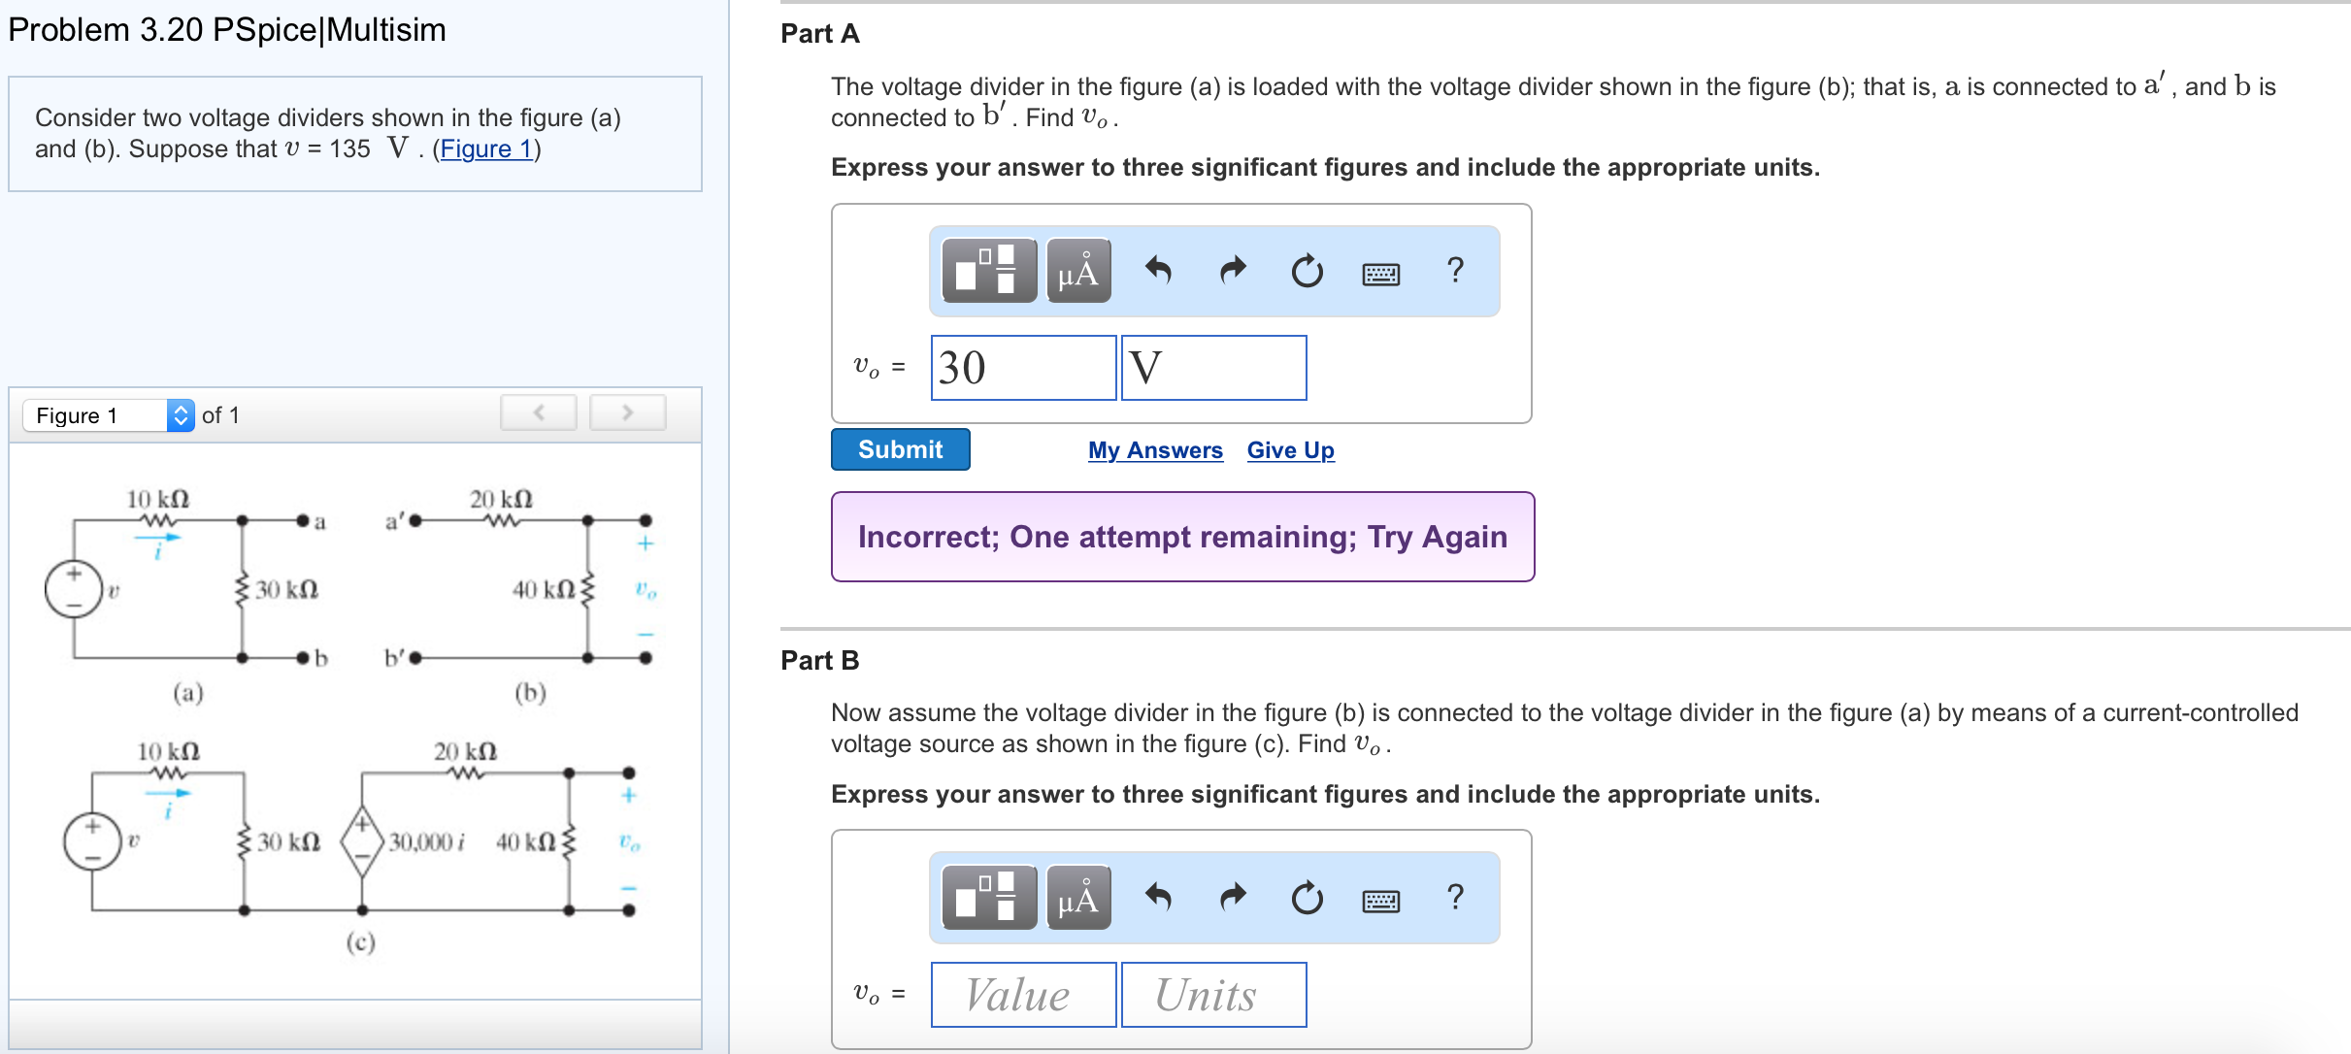Click the μÅ units icon in Part A

coord(1077,272)
